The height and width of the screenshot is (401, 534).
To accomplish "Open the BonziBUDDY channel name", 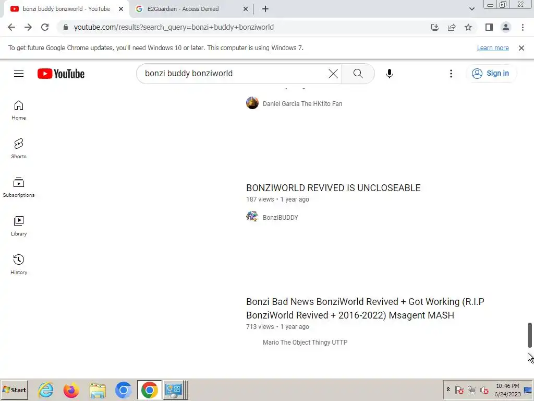I will (280, 218).
